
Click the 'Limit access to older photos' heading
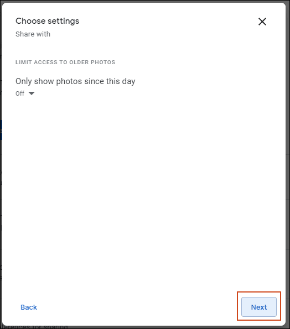click(x=65, y=62)
